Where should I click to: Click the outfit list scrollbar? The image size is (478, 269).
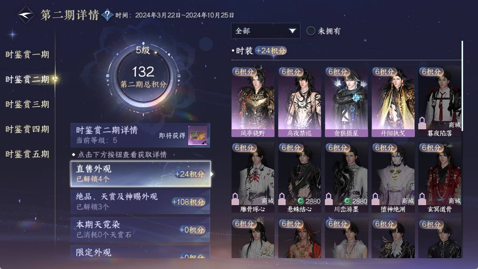coord(462,86)
